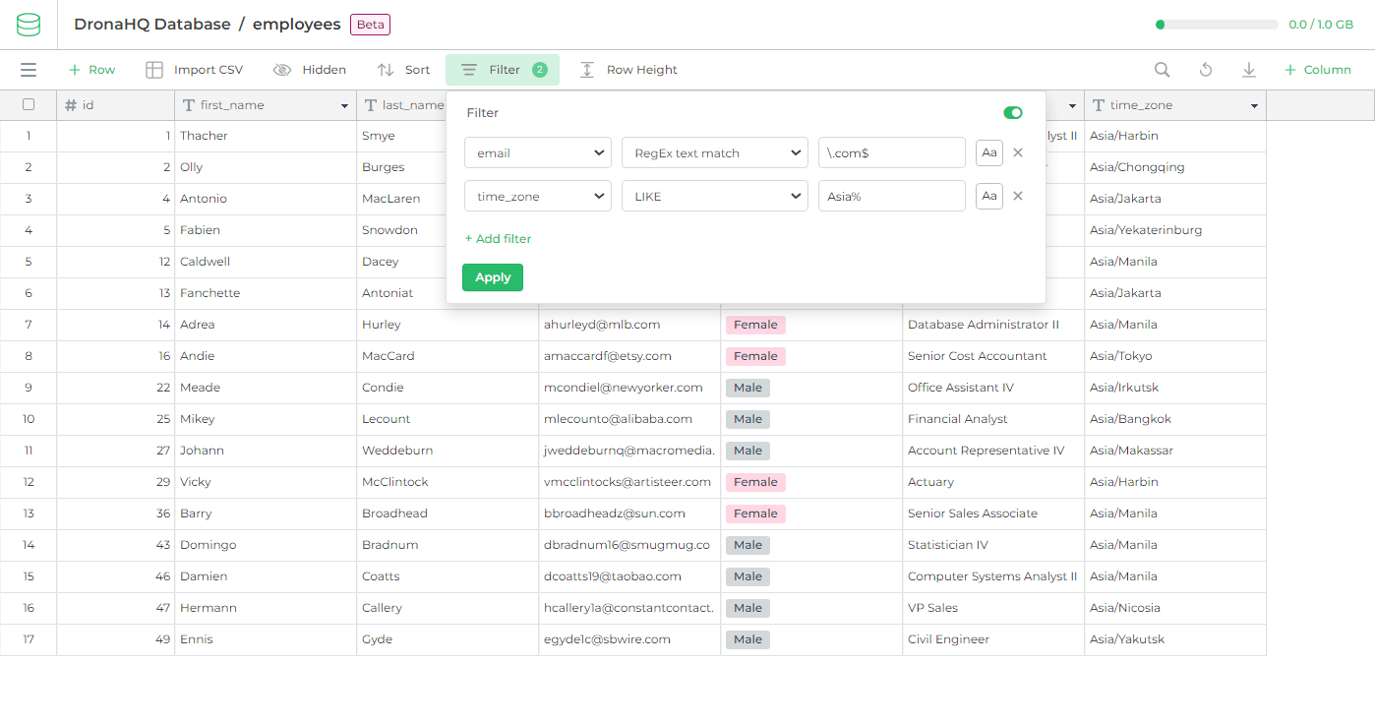
Task: Open the Row Height options
Action: tap(628, 70)
